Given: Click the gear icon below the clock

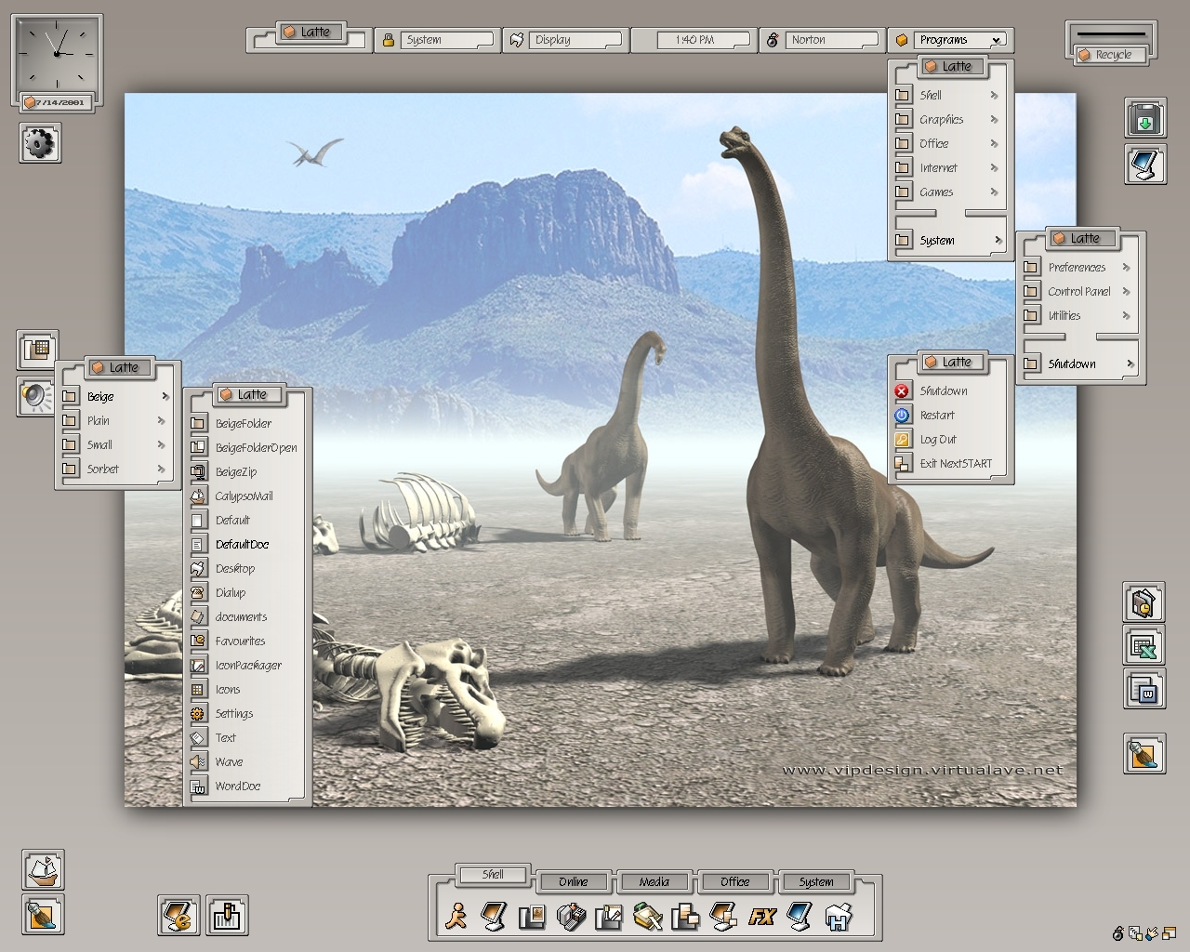Looking at the screenshot, I should tap(40, 143).
